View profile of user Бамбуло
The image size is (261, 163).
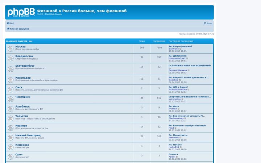[x=174, y=49]
